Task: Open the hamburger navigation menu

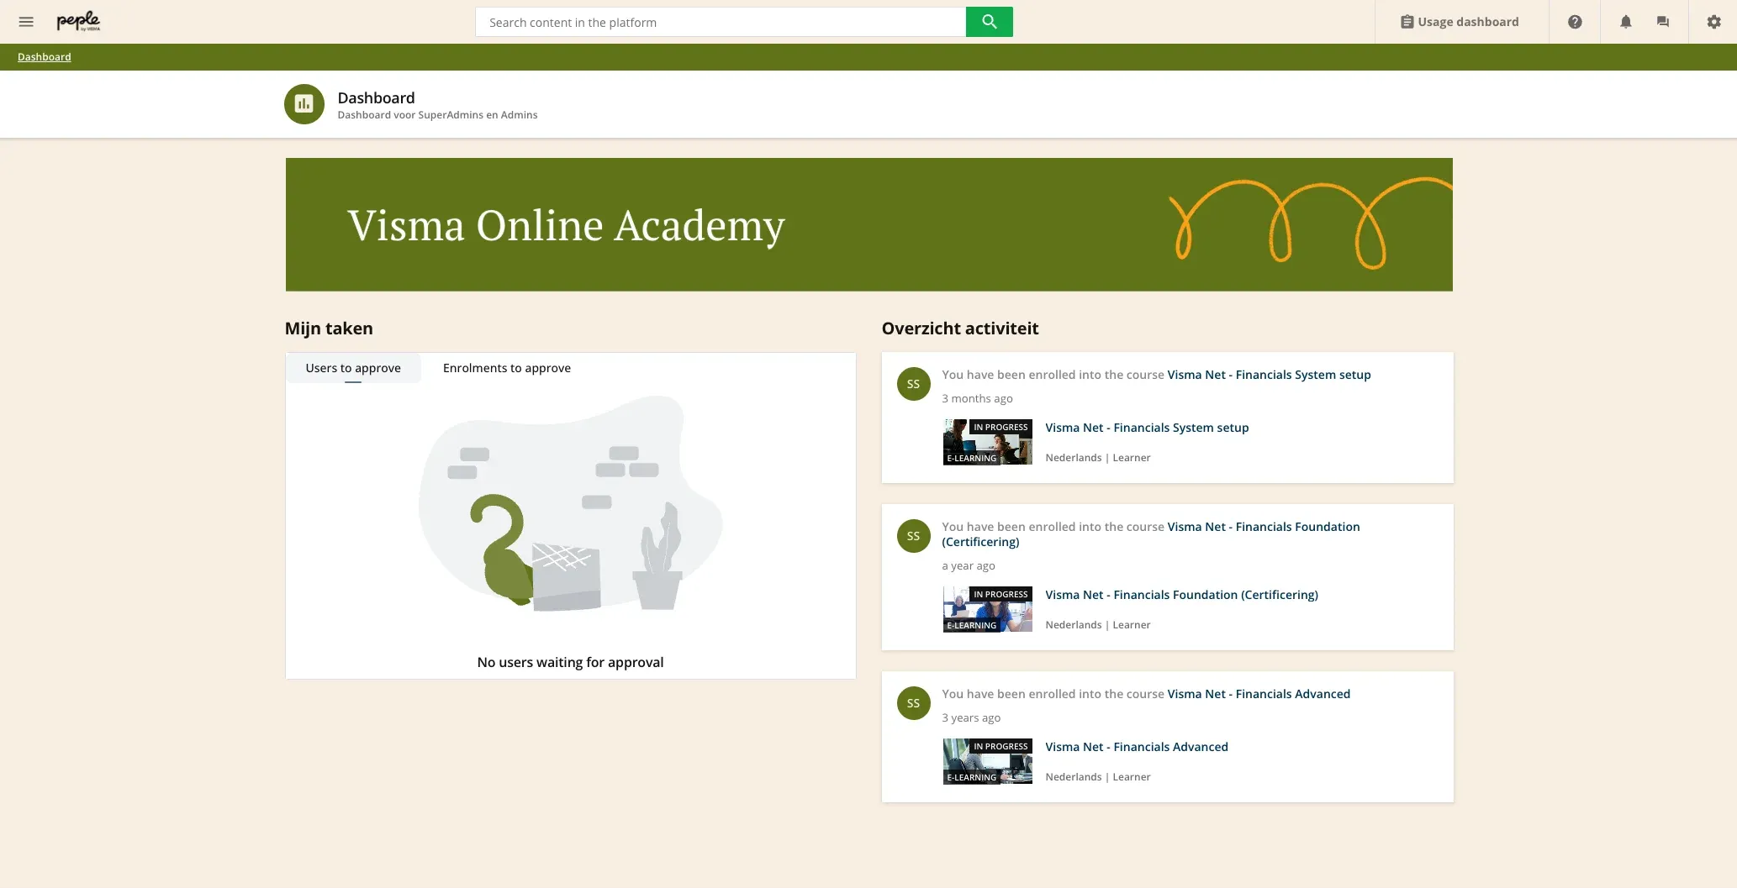Action: tap(26, 22)
